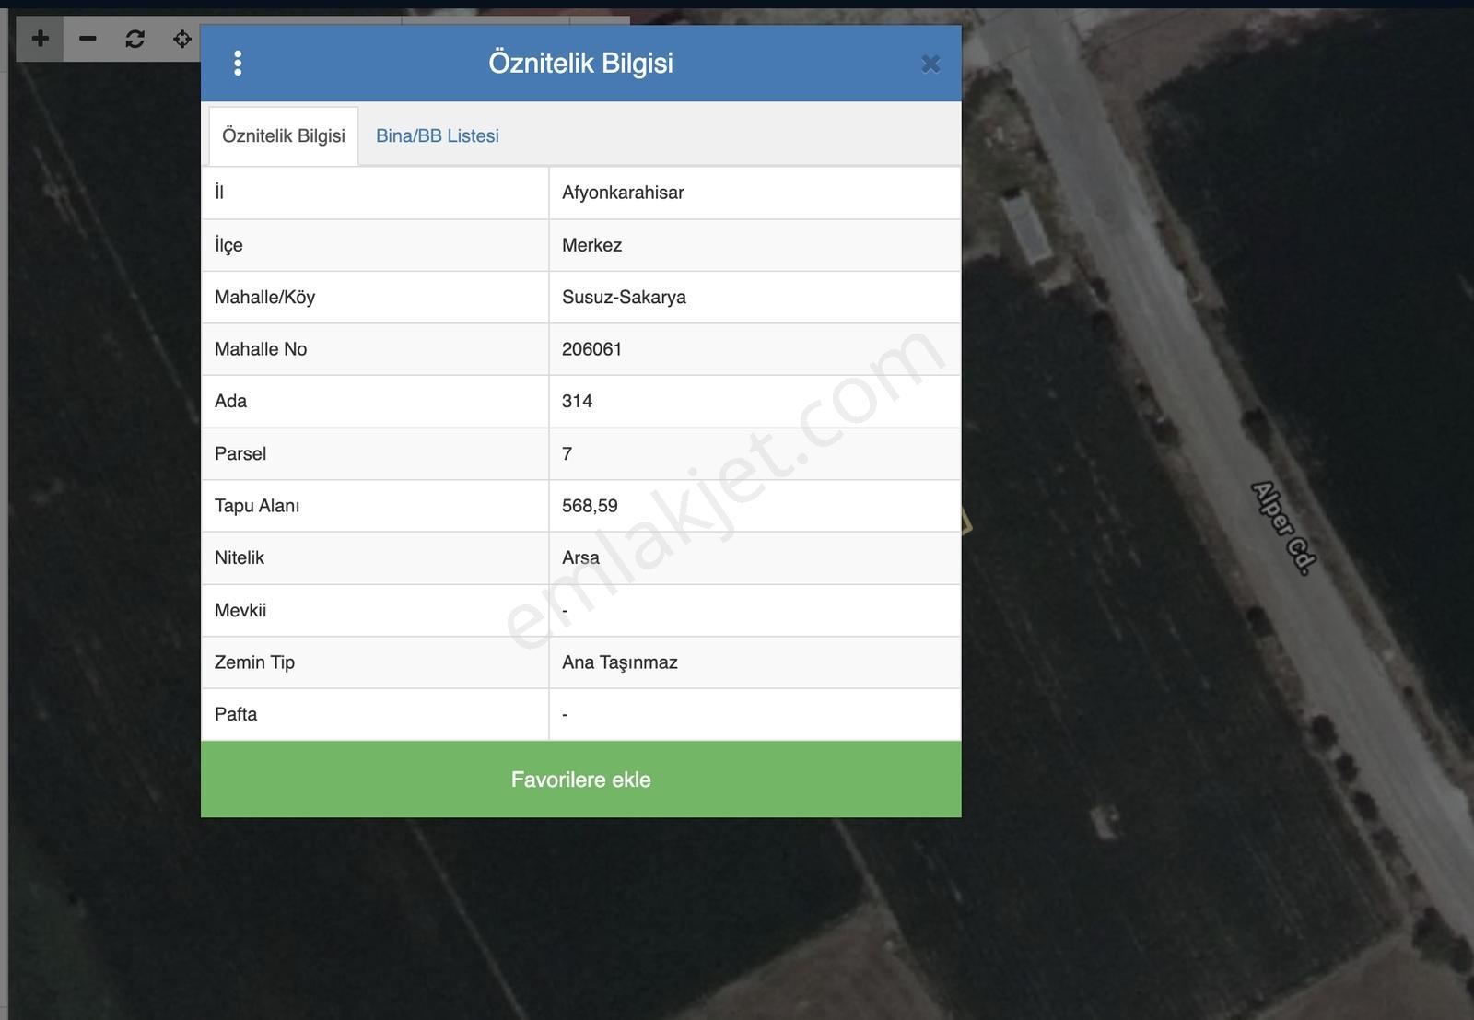1474x1020 pixels.
Task: Click the İlçe row label
Action: coord(228,245)
